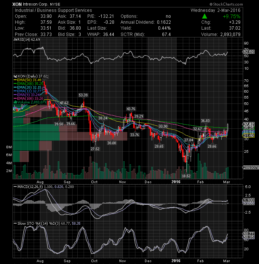Click the 33.76 low annotation
Viewport: 259px width, 264px height.
(135, 135)
